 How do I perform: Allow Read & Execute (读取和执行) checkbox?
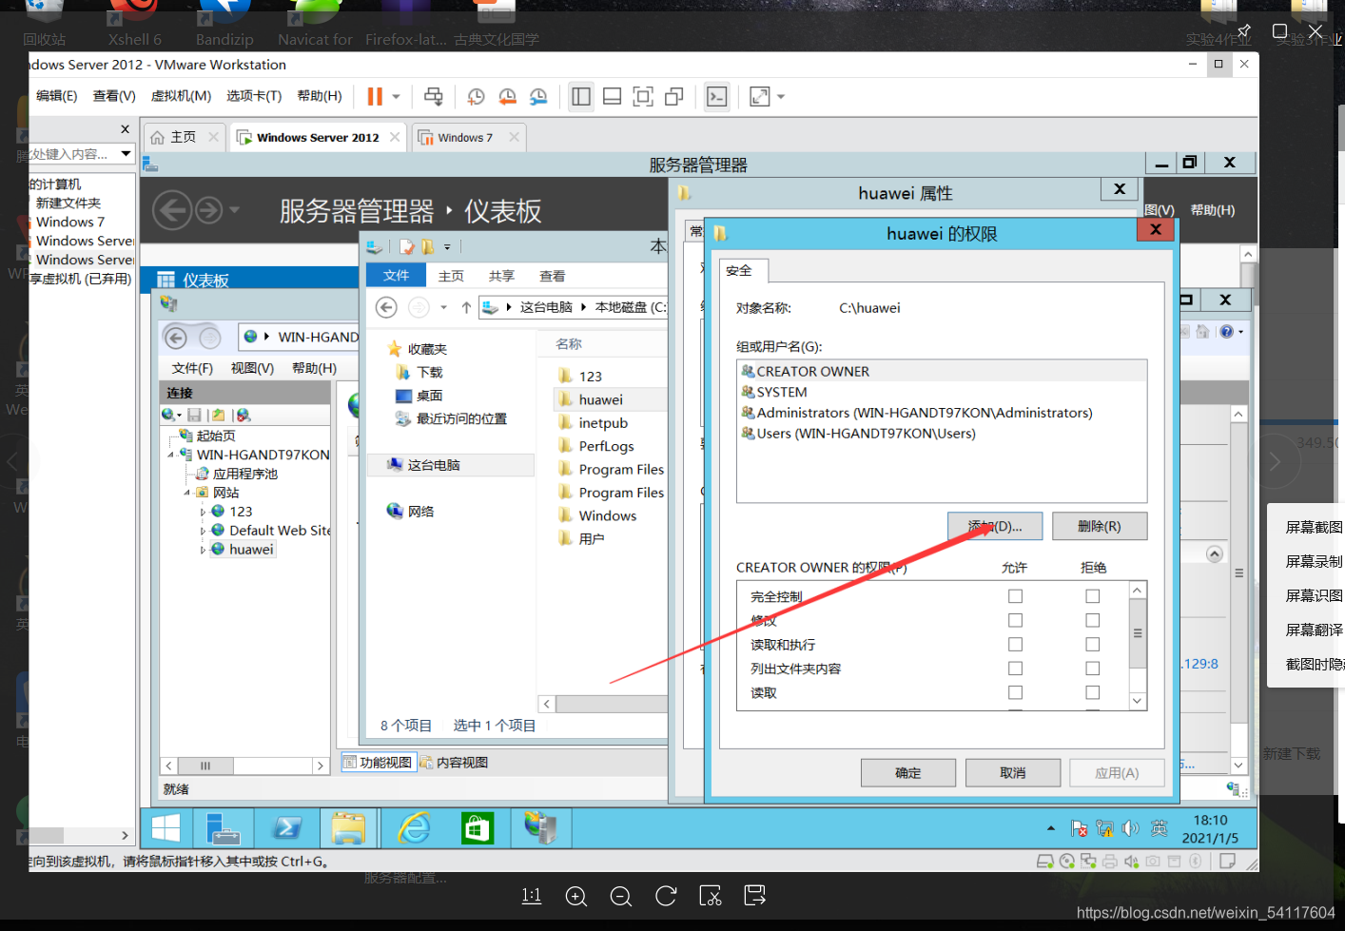[1015, 645]
